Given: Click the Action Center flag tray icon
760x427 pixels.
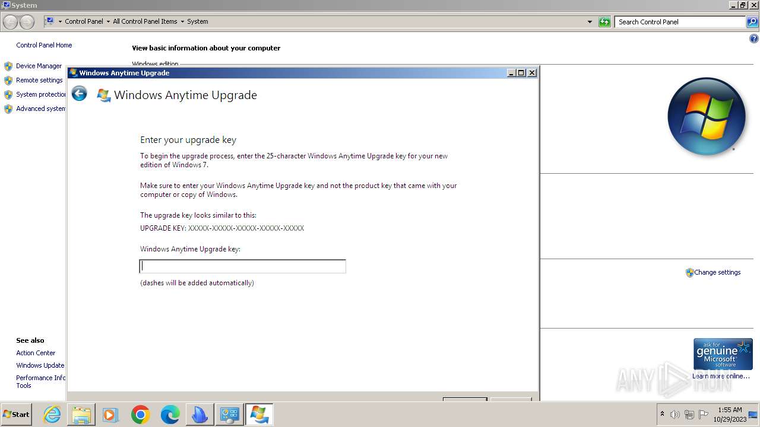Looking at the screenshot, I should click(x=704, y=415).
